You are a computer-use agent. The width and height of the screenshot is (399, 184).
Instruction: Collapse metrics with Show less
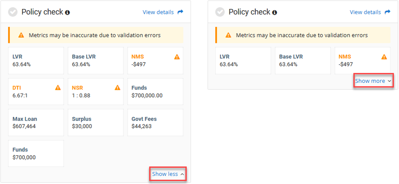(x=168, y=174)
